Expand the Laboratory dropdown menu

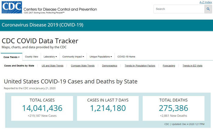[50, 57]
